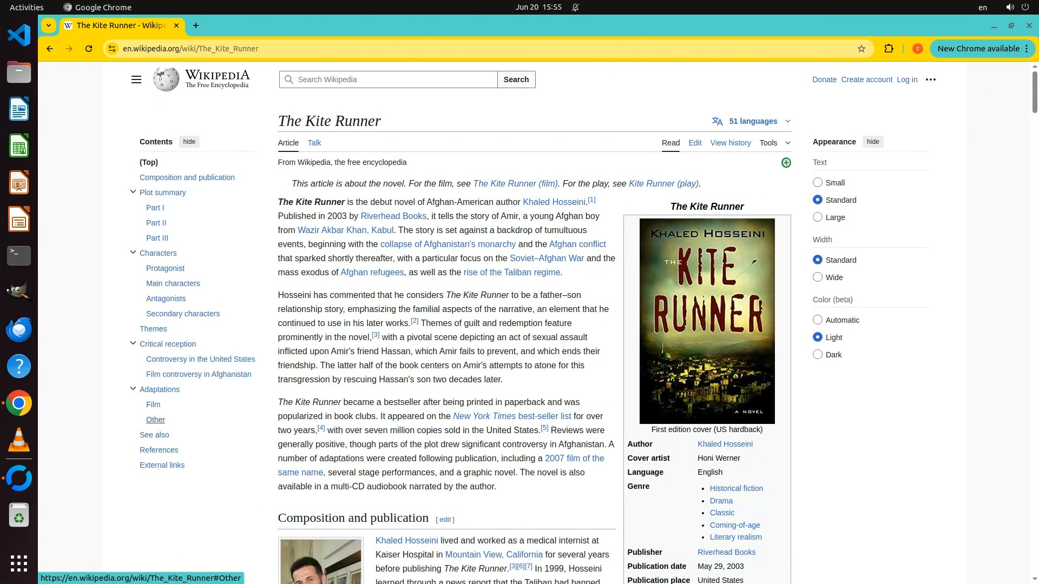Open Chrome extensions puzzle icon
1039x584 pixels.
(x=889, y=49)
